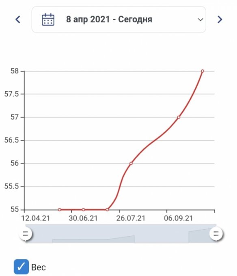This screenshot has height=276, width=237.
Task: Grab the right range slider handle
Action: click(216, 234)
